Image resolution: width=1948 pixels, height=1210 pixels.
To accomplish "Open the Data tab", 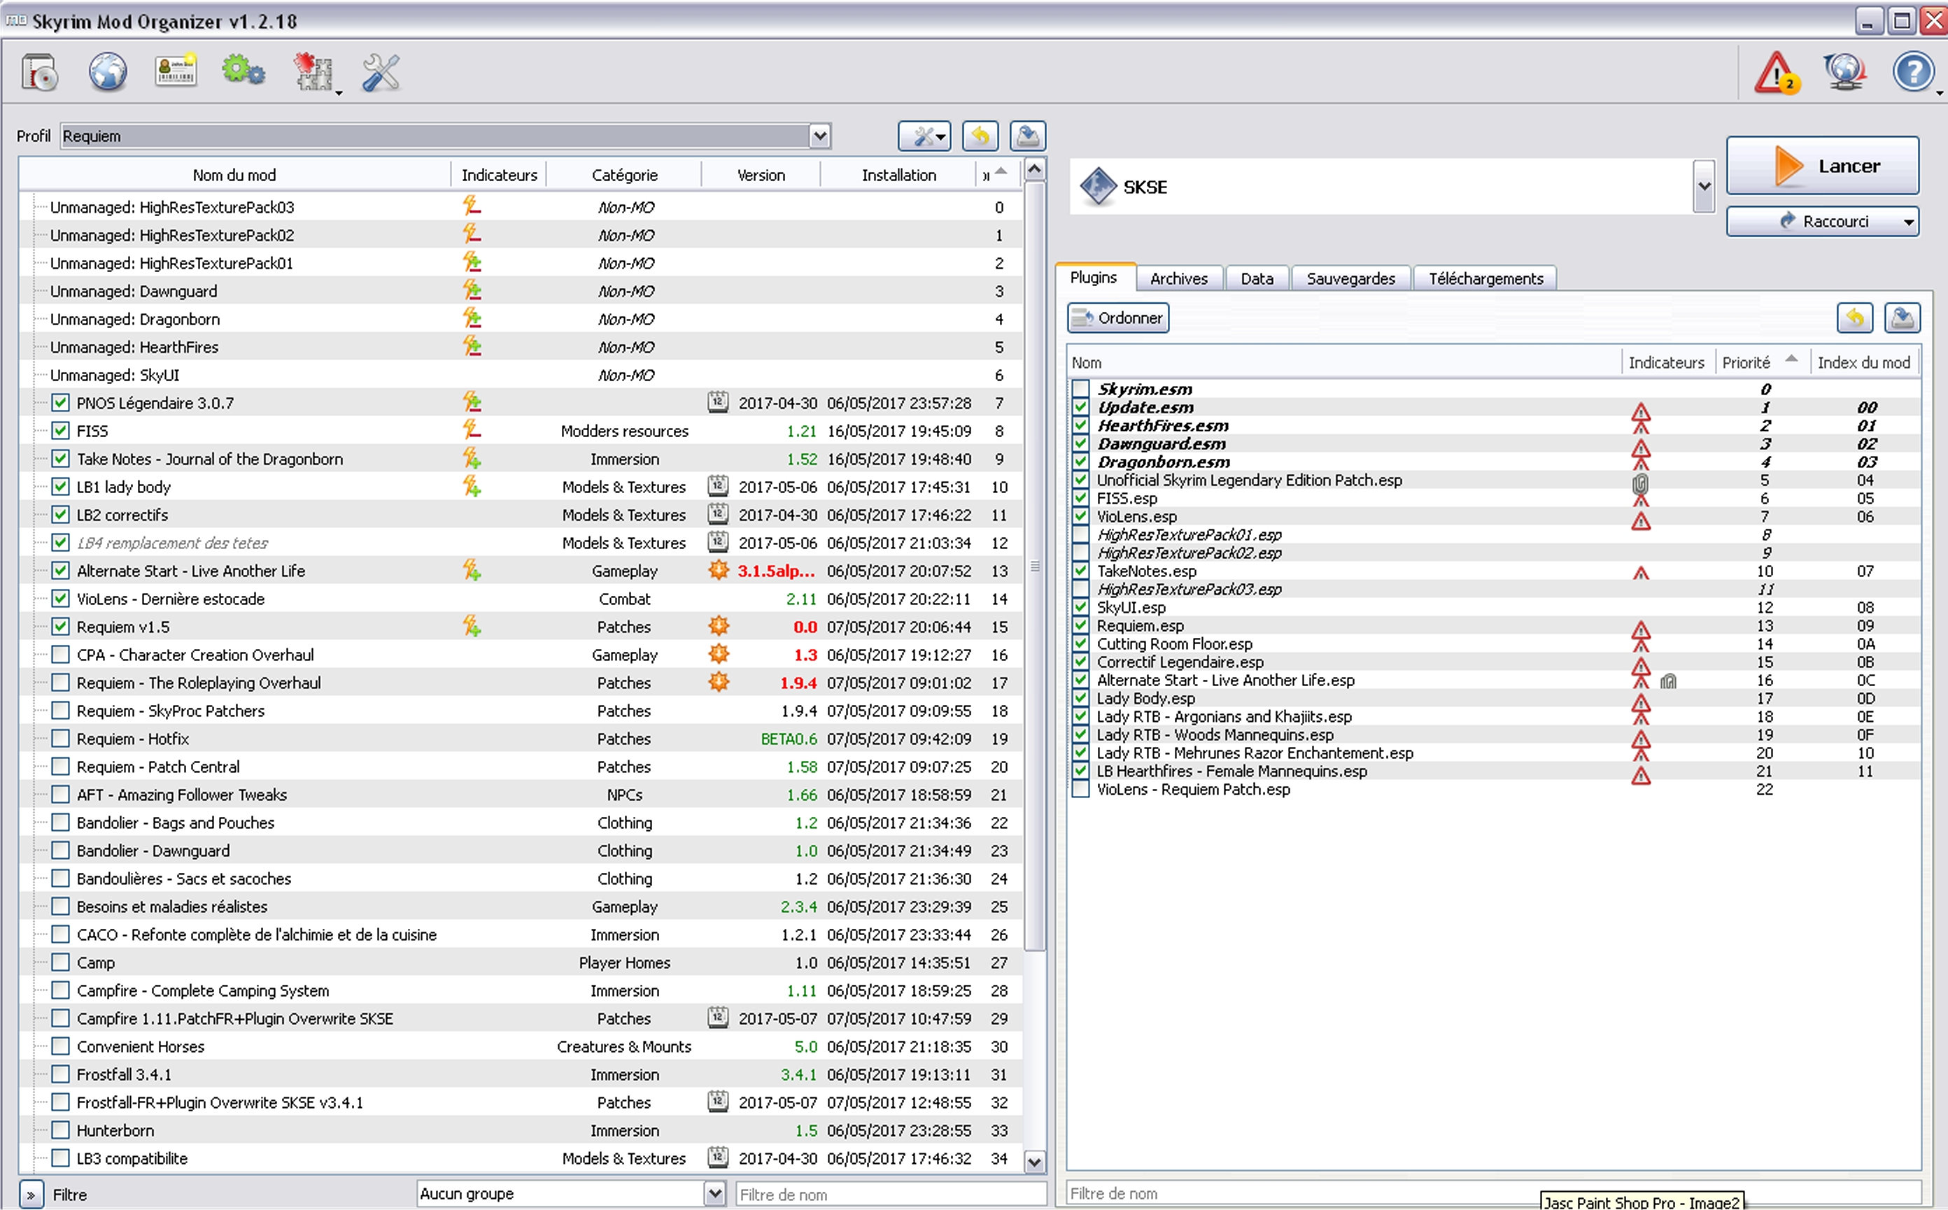I will point(1256,278).
